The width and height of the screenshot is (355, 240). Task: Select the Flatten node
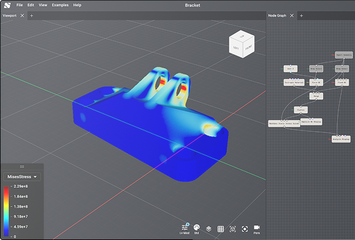[301, 110]
